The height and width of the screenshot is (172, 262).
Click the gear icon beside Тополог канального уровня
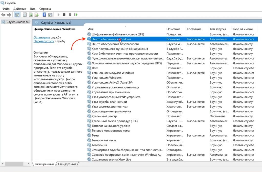pyautogui.click(x=89, y=126)
